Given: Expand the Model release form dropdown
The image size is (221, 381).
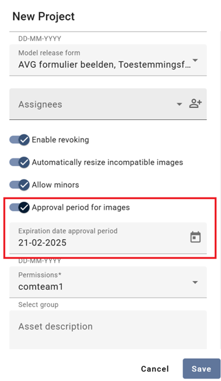Looking at the screenshot, I should [x=195, y=60].
